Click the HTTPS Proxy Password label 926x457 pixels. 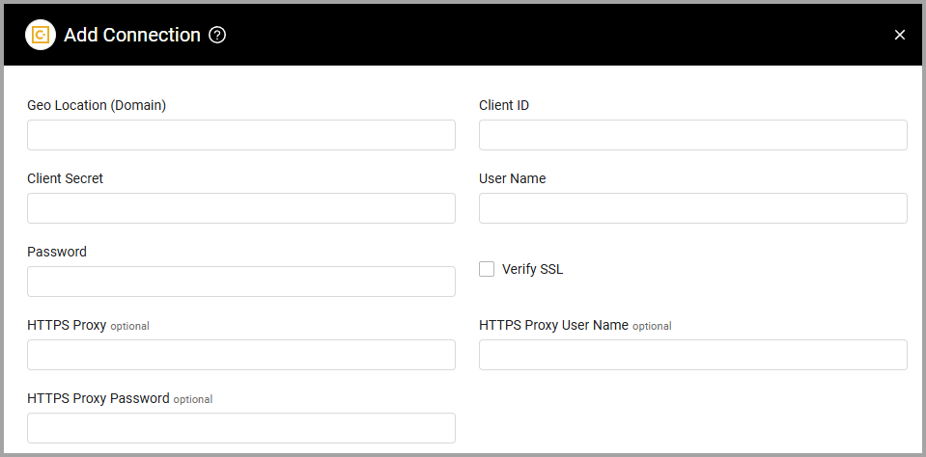pyautogui.click(x=98, y=398)
